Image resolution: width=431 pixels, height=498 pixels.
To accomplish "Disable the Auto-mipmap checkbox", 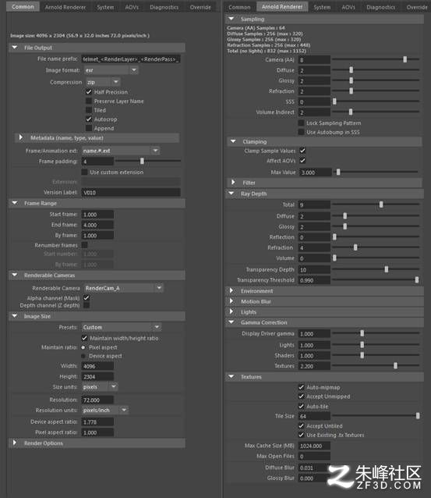I will [x=302, y=387].
